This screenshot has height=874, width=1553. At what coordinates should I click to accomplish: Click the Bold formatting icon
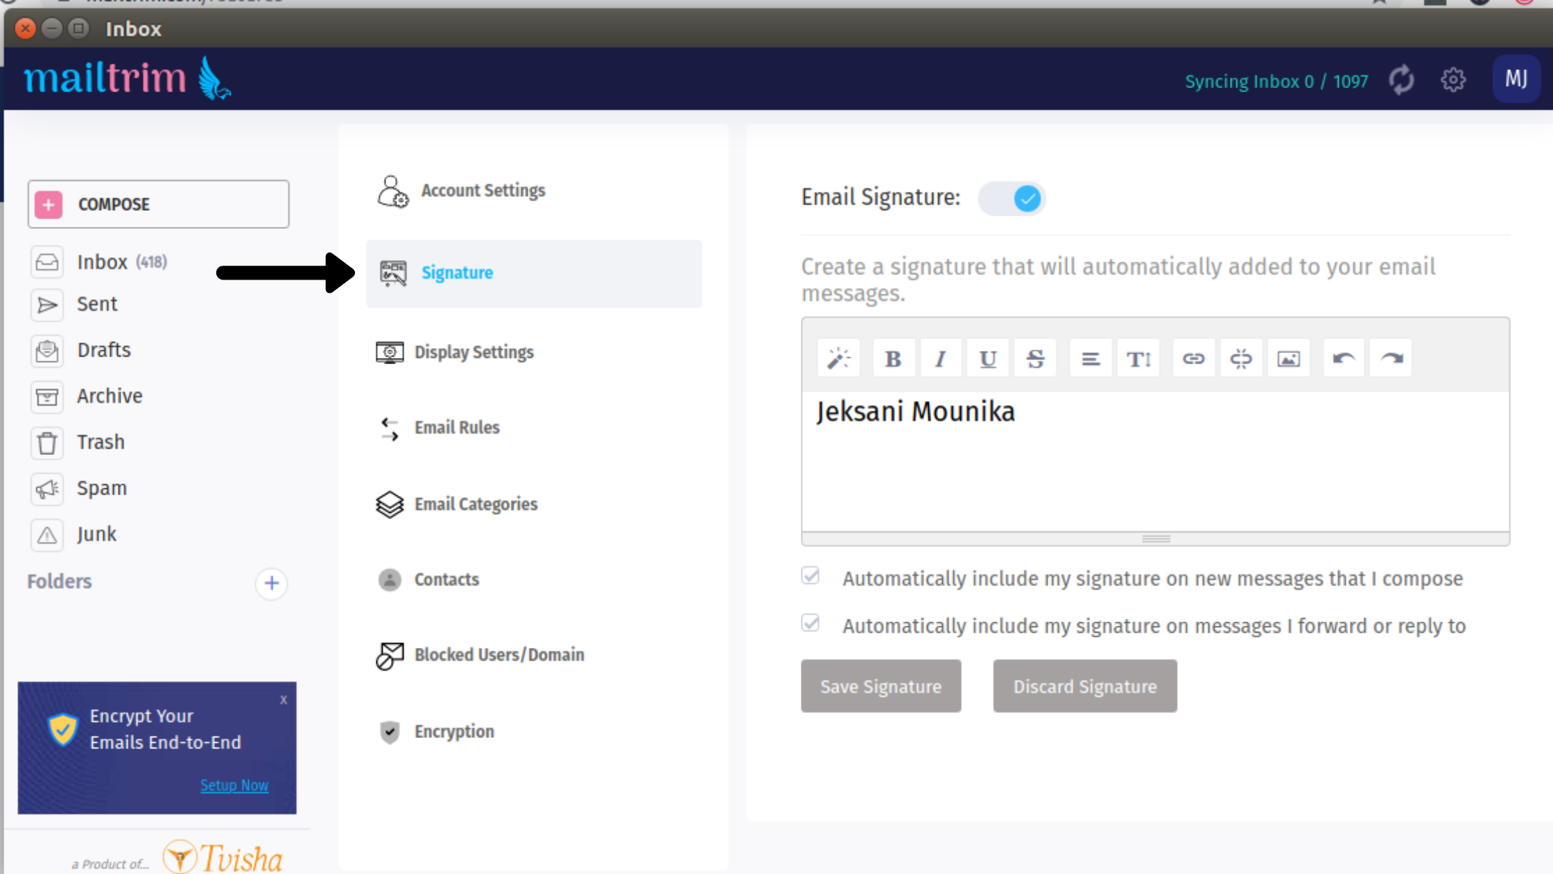tap(893, 359)
